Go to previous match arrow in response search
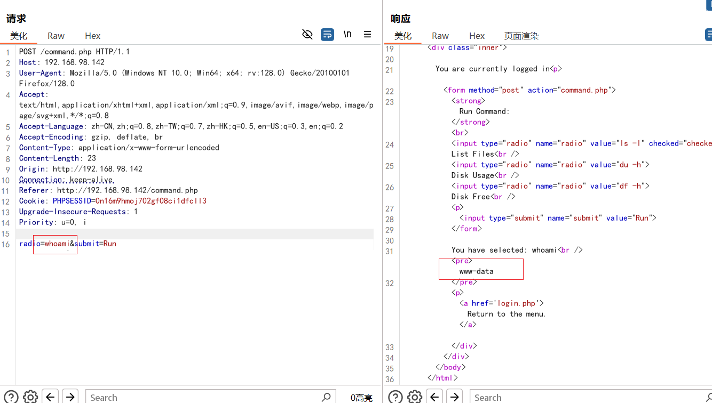 pos(434,397)
